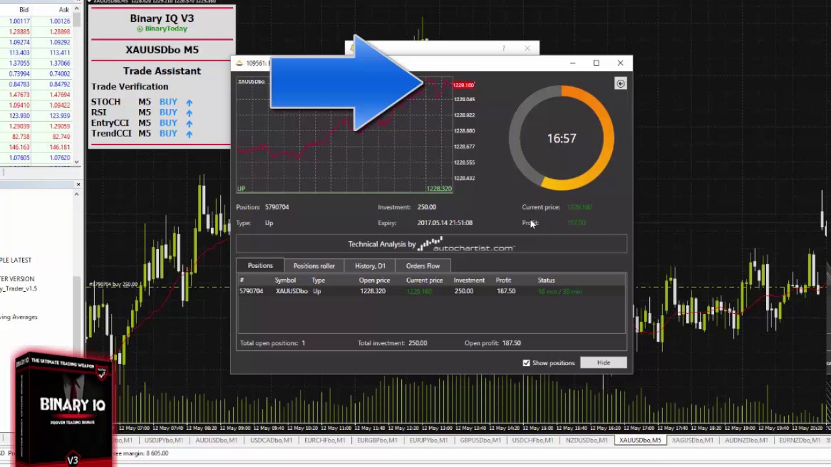Switch to the GBPUSDbo,M1 chart tab
Image resolution: width=831 pixels, height=467 pixels.
(x=480, y=440)
